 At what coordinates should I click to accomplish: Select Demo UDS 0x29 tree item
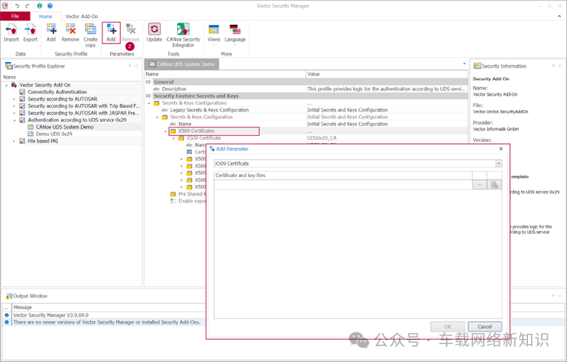pos(54,134)
